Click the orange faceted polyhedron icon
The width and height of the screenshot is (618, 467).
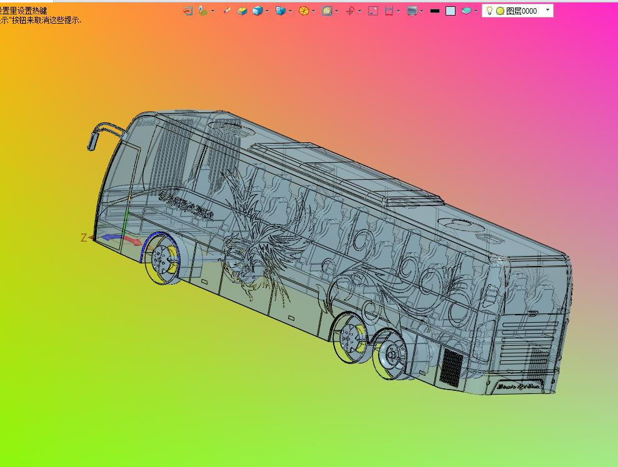(304, 11)
